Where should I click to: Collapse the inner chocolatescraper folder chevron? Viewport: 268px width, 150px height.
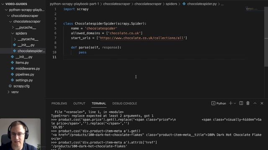(10, 22)
